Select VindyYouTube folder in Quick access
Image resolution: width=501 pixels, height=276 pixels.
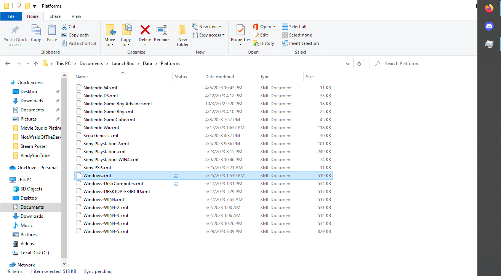[x=35, y=155]
